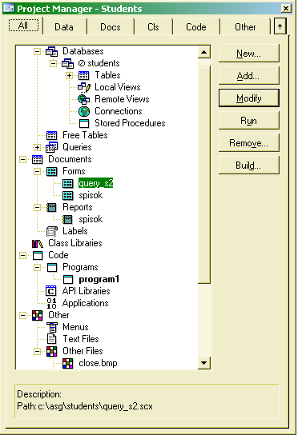Select the Class Libraries label

point(75,243)
